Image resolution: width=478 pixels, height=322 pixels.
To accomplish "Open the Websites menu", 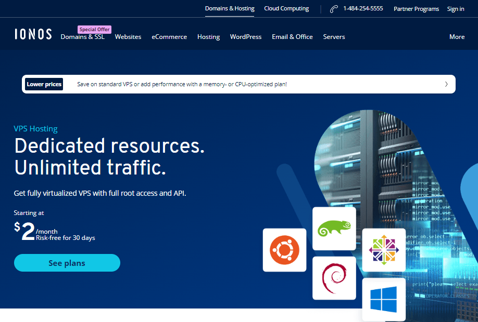I will [128, 37].
